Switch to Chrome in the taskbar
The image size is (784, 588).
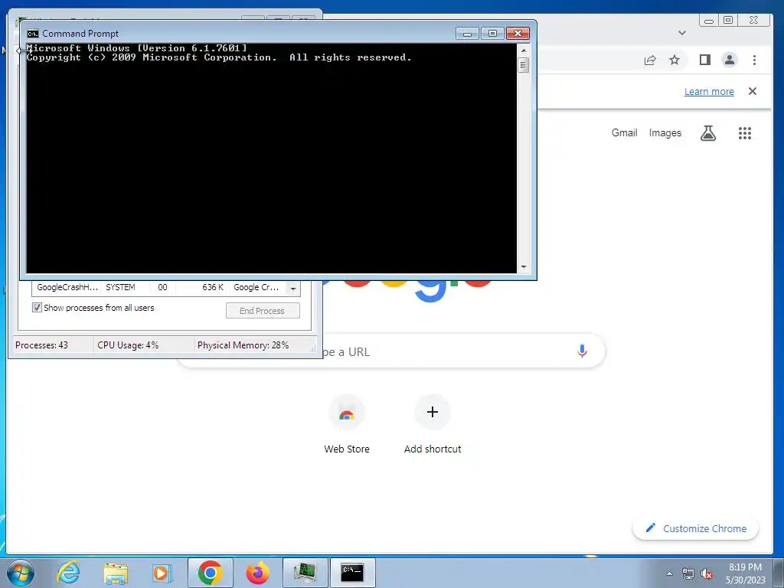coord(210,573)
